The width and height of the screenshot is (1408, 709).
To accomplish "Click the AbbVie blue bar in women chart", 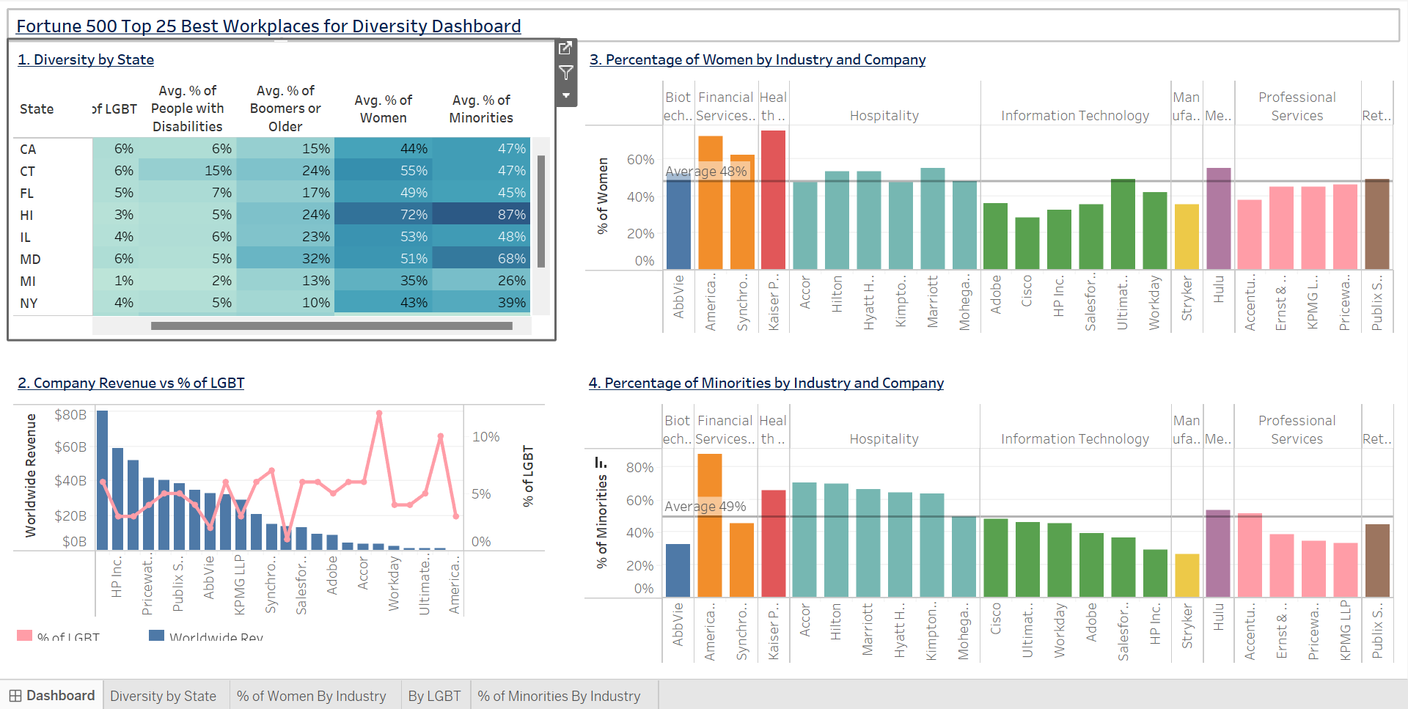I will click(678, 221).
